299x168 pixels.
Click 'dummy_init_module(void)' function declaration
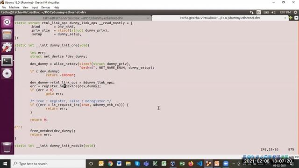point(72,146)
